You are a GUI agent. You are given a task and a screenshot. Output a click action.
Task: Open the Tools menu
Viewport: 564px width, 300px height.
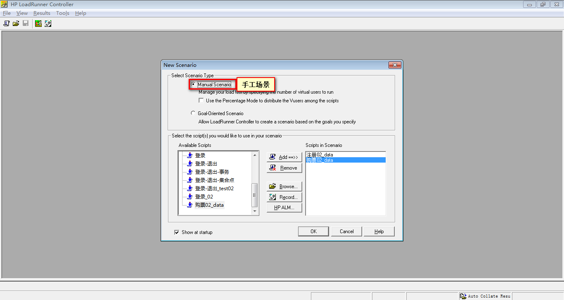point(63,13)
